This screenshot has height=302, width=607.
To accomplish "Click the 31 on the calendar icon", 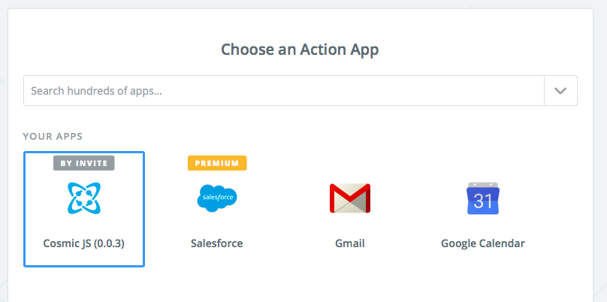I will (x=483, y=201).
